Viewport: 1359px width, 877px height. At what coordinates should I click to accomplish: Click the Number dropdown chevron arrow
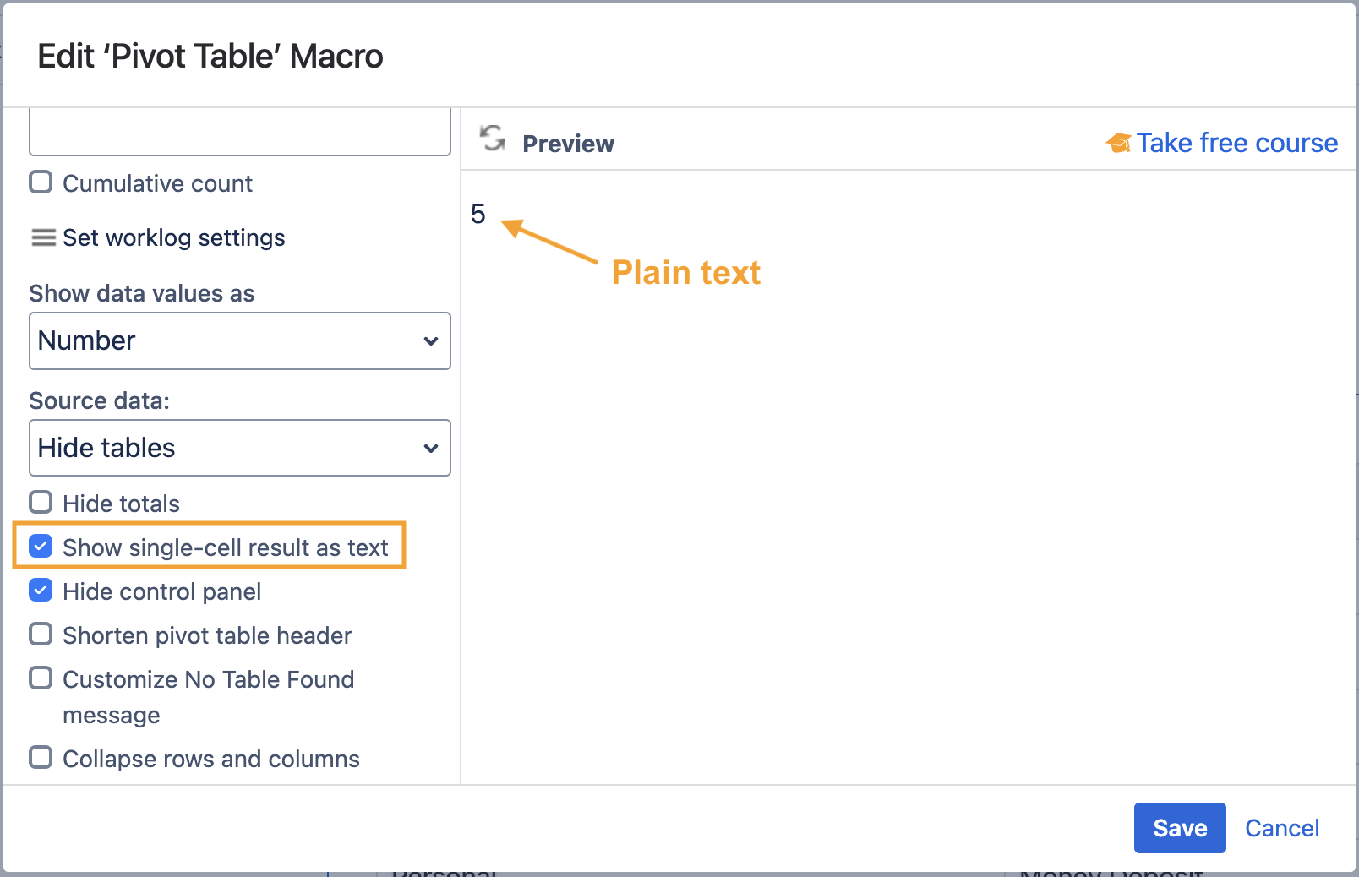coord(431,341)
